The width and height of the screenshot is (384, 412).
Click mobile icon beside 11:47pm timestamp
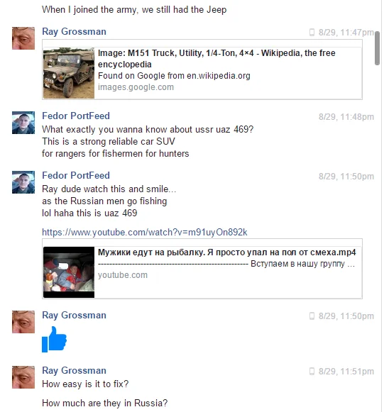click(312, 33)
